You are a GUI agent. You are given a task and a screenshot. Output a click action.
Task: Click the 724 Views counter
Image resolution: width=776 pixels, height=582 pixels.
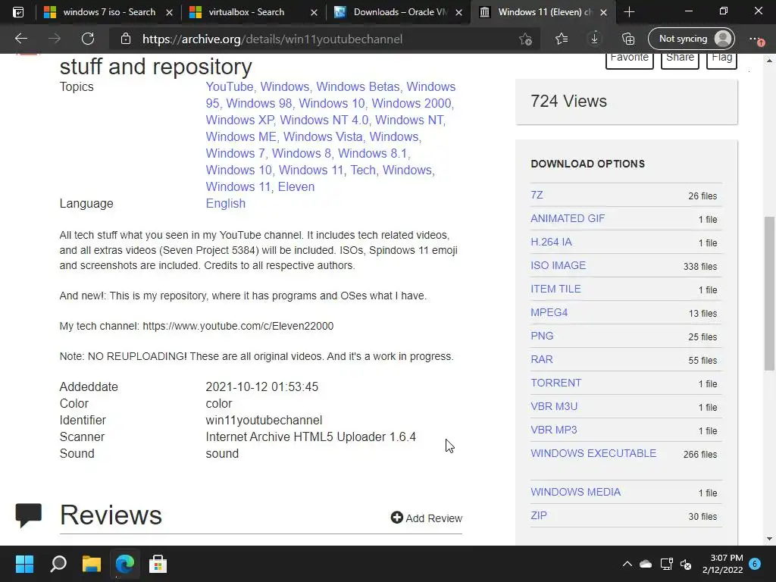pyautogui.click(x=568, y=101)
